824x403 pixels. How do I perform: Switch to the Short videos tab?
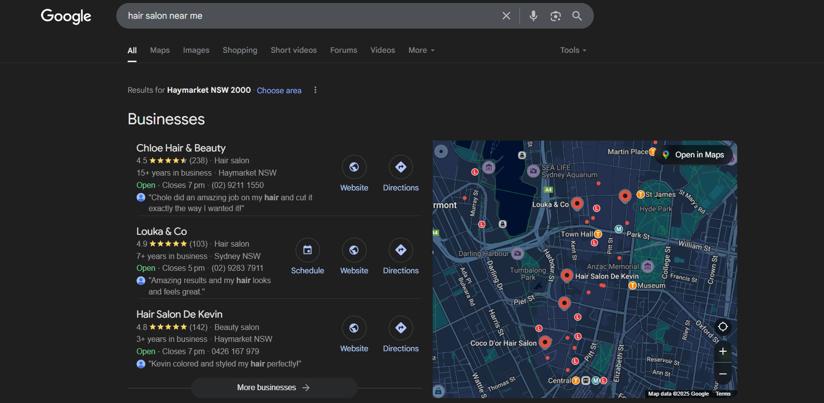(x=294, y=50)
